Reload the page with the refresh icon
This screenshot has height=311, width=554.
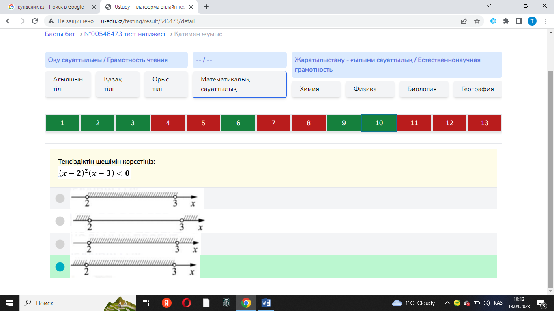(35, 21)
